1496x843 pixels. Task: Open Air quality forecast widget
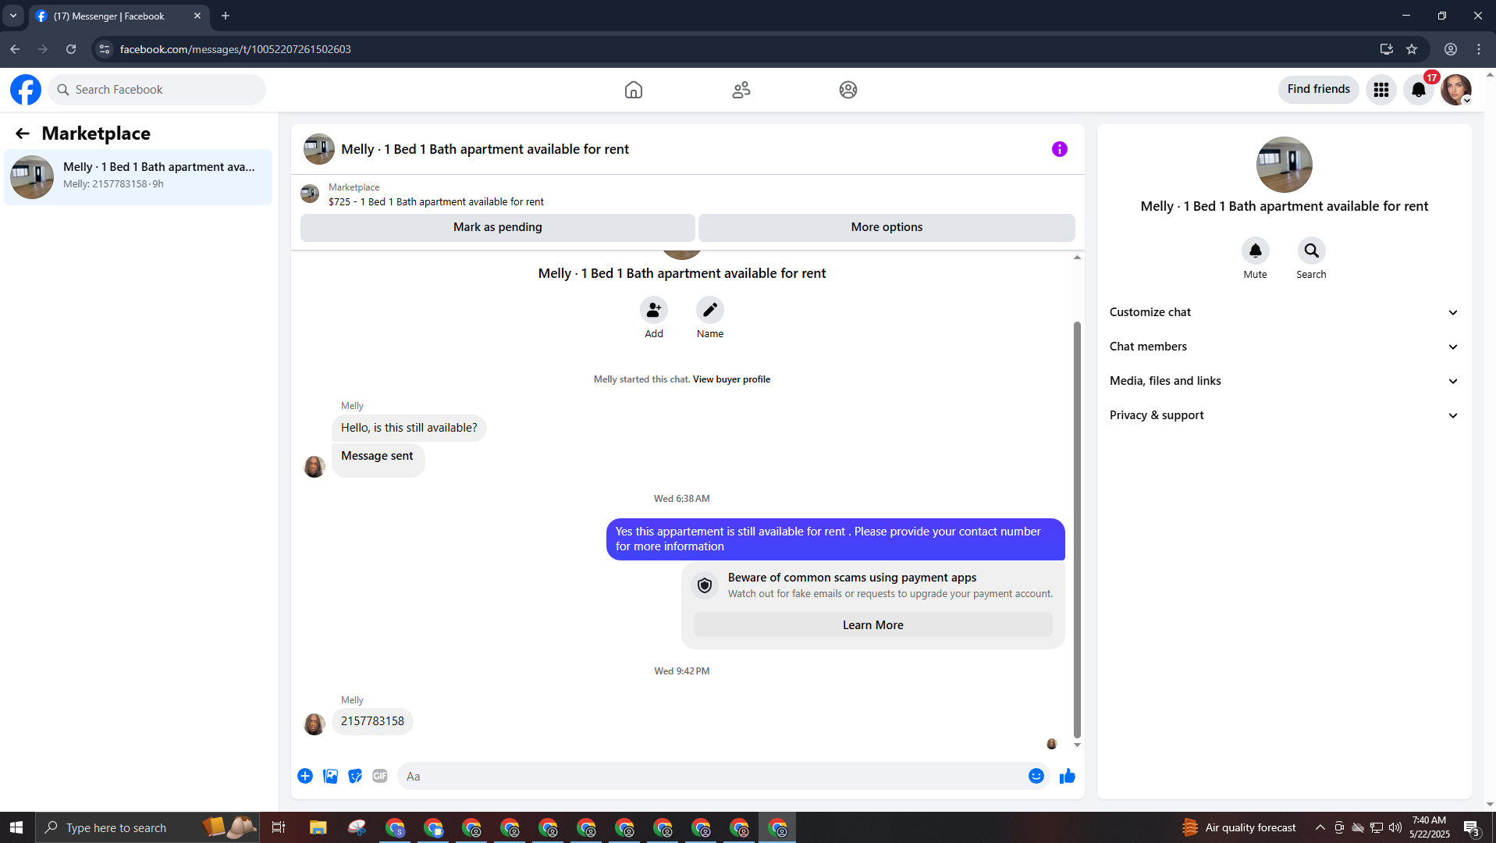click(x=1239, y=827)
